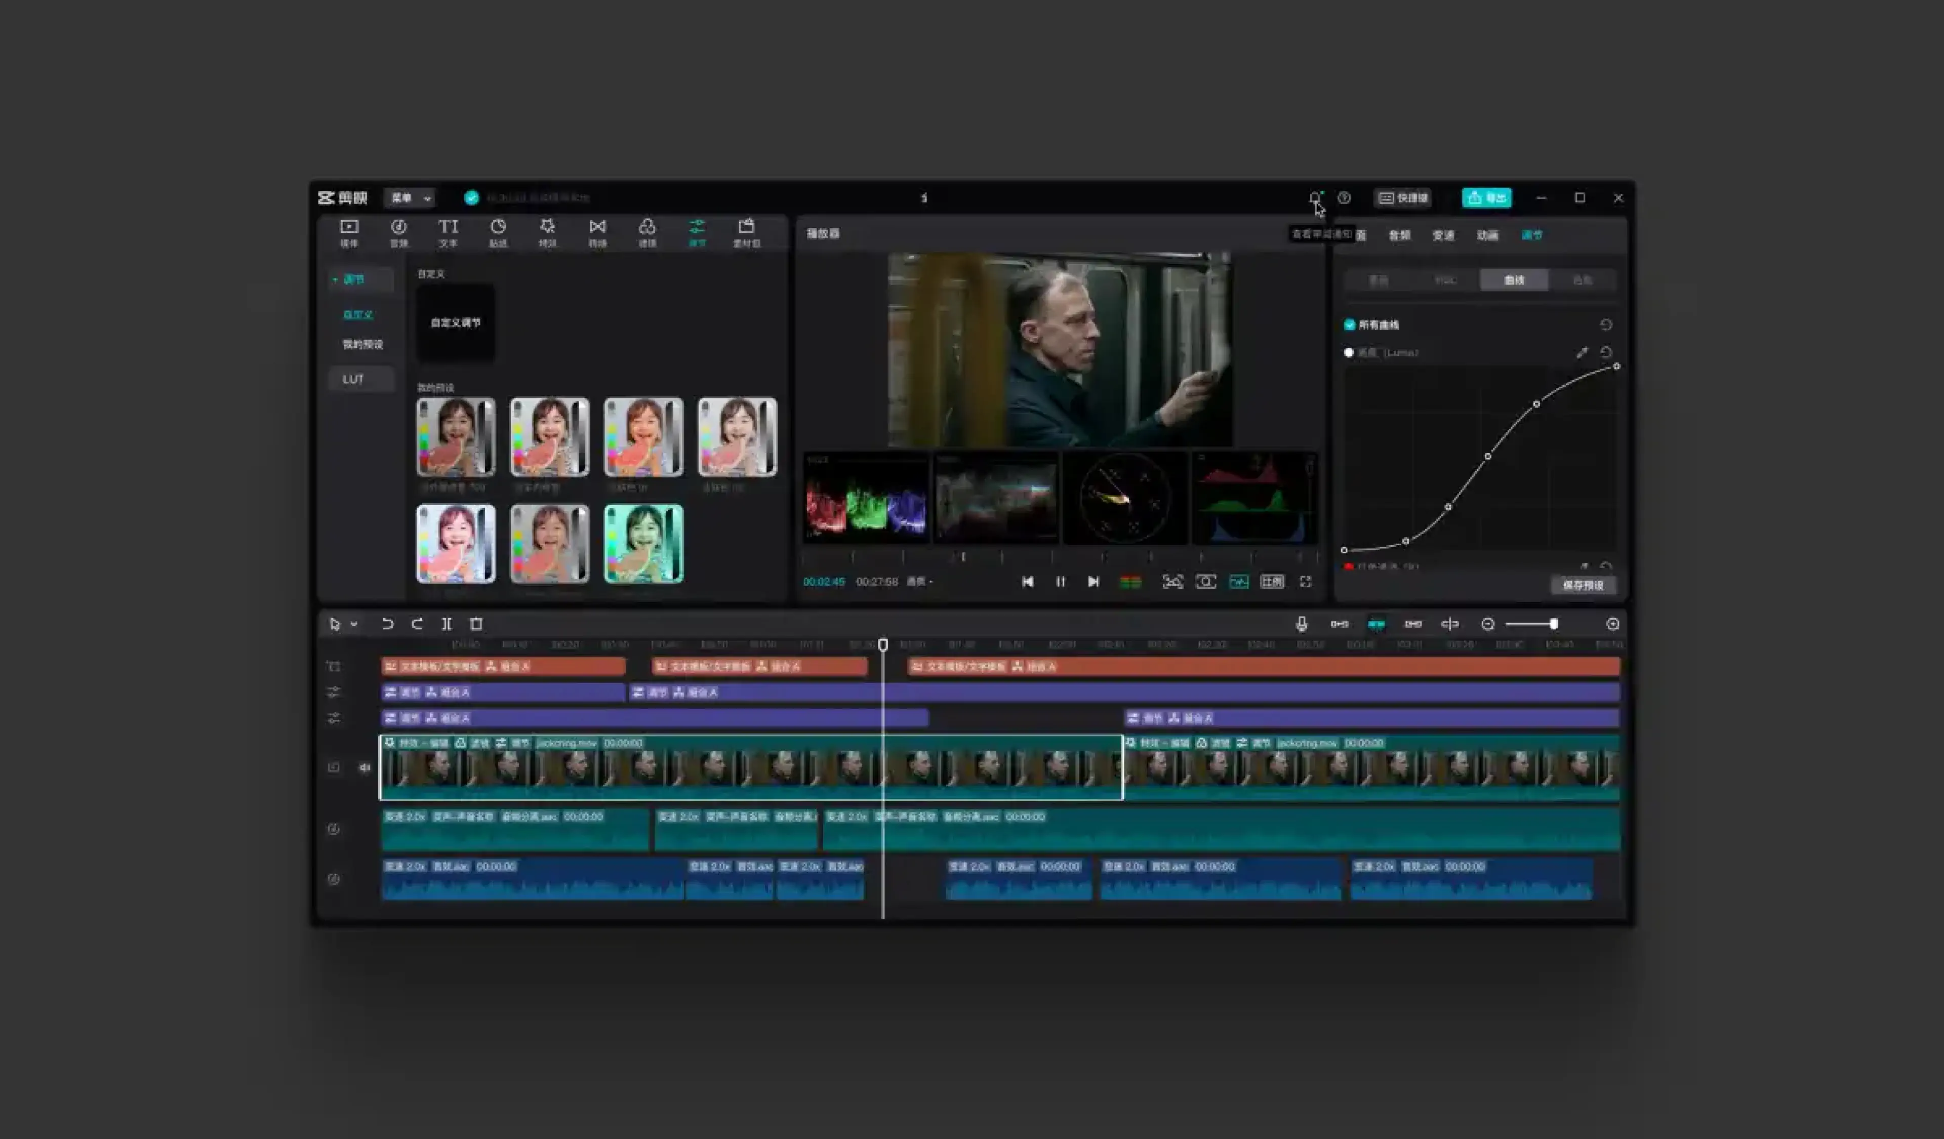This screenshot has height=1139, width=1944.
Task: Click the timeline zoom-out minus icon
Action: click(1487, 624)
